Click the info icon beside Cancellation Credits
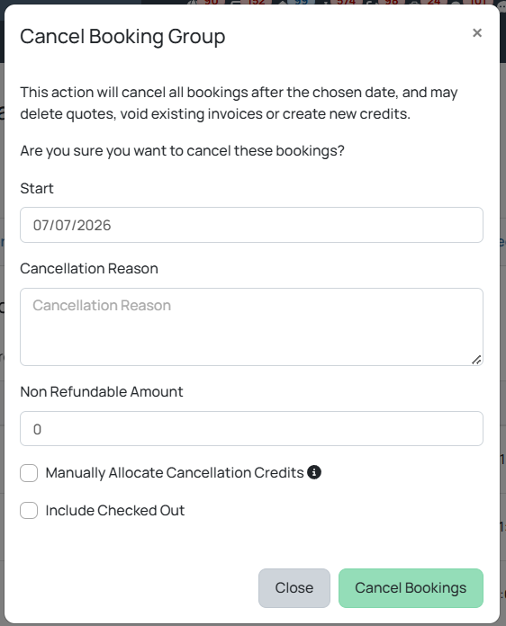The width and height of the screenshot is (506, 626). pyautogui.click(x=314, y=472)
